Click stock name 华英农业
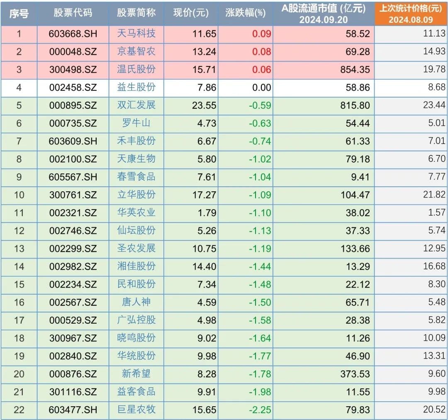The width and height of the screenshot is (448, 420). (136, 213)
